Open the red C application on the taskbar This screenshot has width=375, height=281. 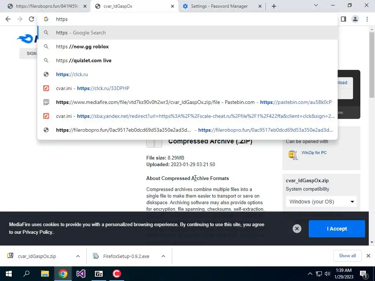click(x=117, y=274)
